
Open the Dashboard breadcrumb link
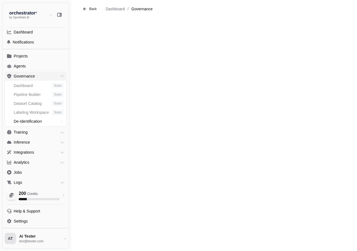click(x=115, y=9)
